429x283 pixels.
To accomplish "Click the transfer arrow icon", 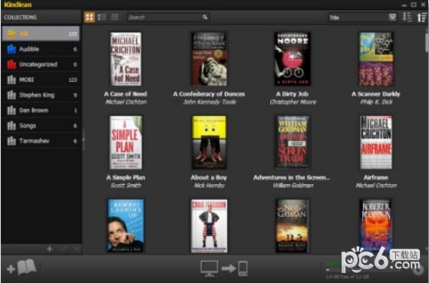I will click(229, 268).
